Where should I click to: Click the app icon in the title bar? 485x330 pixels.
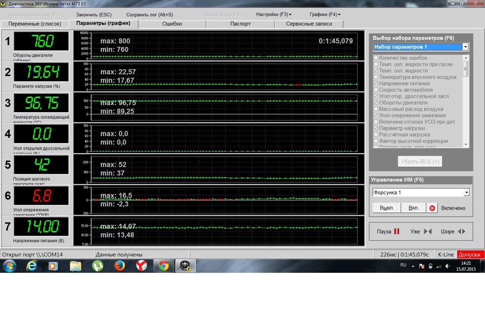[x=4, y=4]
